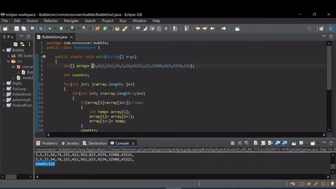Open Back navigation history dropdown arrow
The width and height of the screenshot is (336, 189).
[218, 29]
